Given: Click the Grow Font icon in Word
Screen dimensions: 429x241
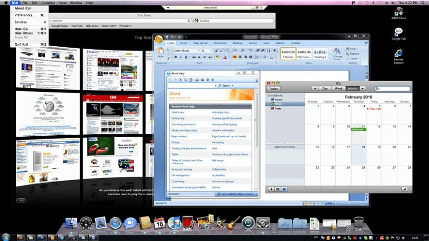Looking at the screenshot, I should tap(216, 51).
